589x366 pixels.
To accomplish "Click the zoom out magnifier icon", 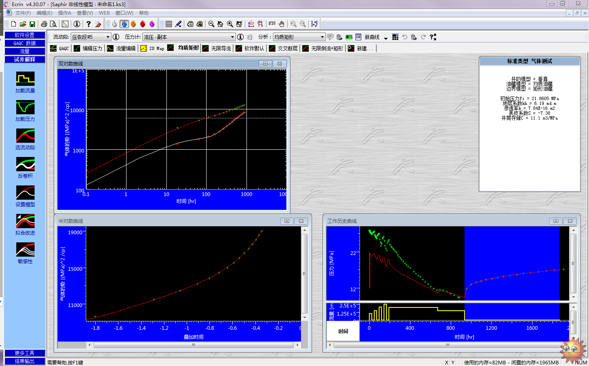I will point(211,24).
